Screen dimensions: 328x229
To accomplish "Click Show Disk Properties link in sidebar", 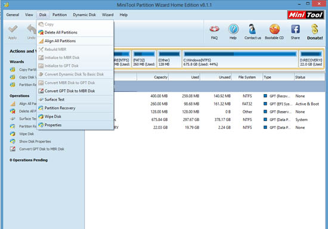I will pyautogui.click(x=35, y=141).
